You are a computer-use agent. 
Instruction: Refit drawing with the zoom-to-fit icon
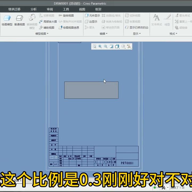[94, 46]
